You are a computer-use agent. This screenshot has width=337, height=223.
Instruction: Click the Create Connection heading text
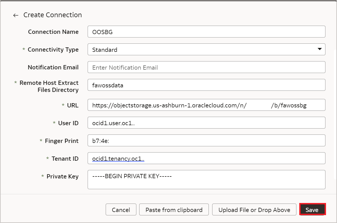coord(53,15)
